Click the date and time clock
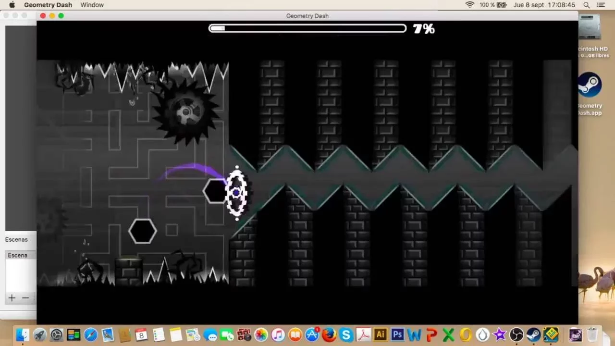The height and width of the screenshot is (346, 615). coord(544,5)
